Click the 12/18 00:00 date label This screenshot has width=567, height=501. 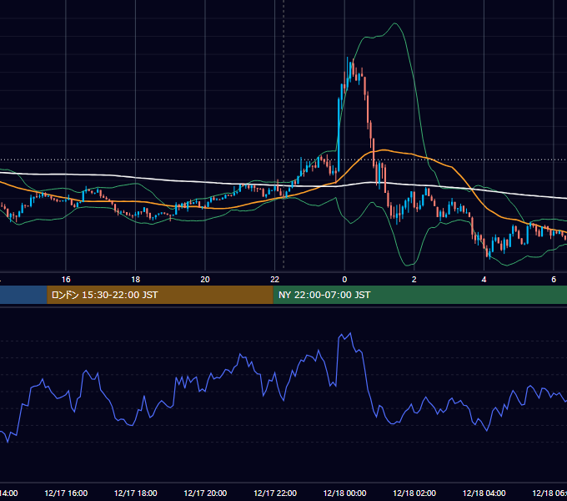(344, 493)
